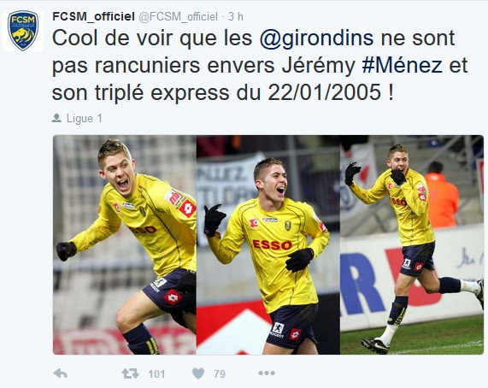Click the FCSM club crest avatar

[23, 31]
